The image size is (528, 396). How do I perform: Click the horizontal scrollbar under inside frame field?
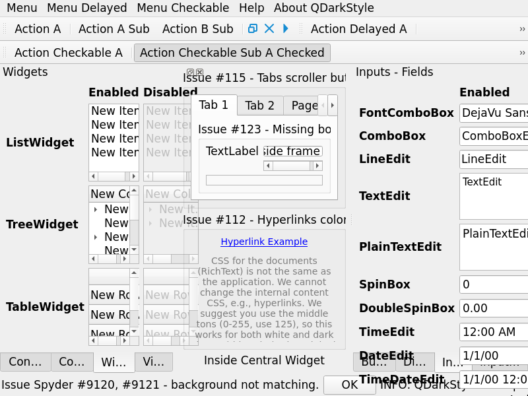click(293, 166)
